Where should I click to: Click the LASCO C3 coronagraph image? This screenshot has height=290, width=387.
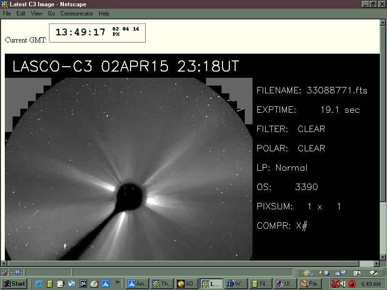[x=129, y=169]
